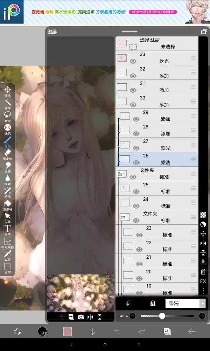Select the Eyedropper (吸管) tool
This screenshot has width=210, height=351.
coord(8,256)
